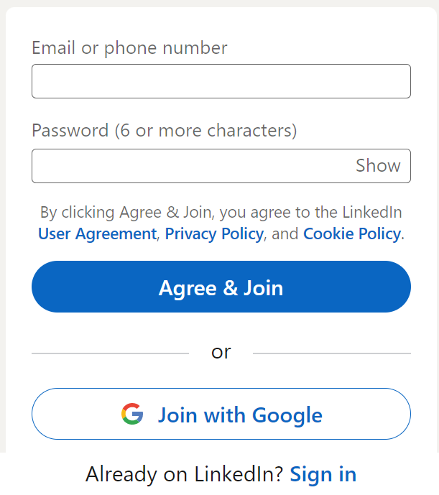Click the word "and" before Cookie Policy
Screen dimensions: 439x495
(285, 233)
